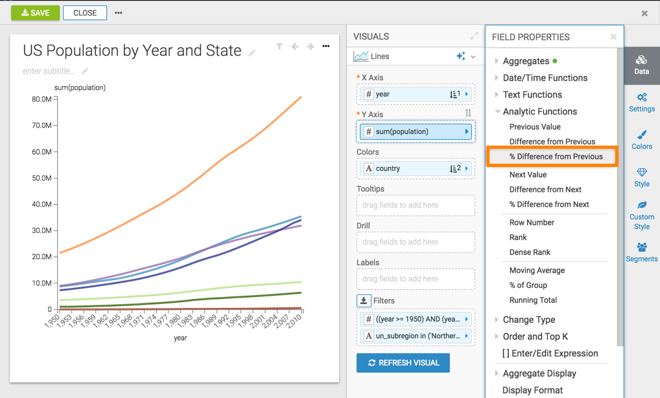
Task: Choose the Running Total function
Action: pyautogui.click(x=533, y=300)
